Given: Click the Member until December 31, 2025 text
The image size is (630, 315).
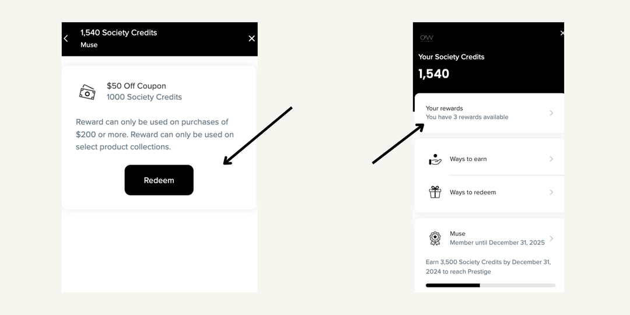Looking at the screenshot, I should pyautogui.click(x=497, y=243).
